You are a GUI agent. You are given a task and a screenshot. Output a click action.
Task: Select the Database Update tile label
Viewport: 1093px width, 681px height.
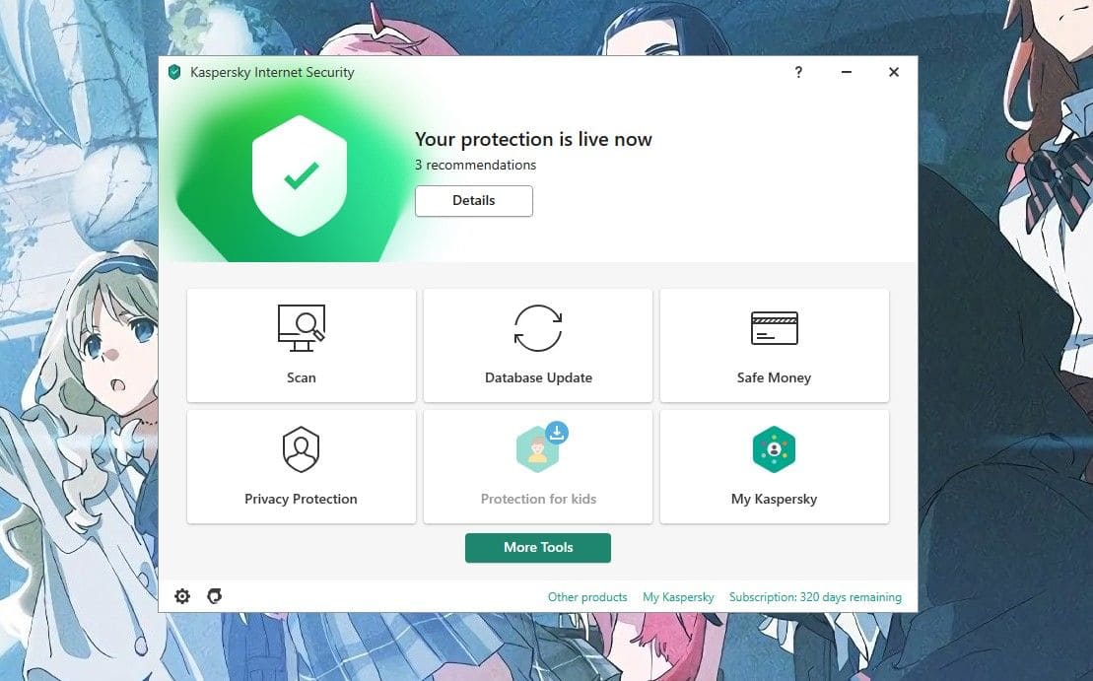coord(538,377)
